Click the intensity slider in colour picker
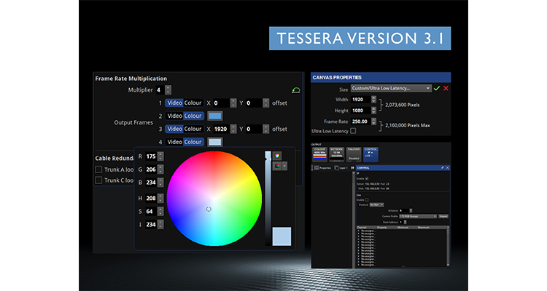547x291 pixels. (x=268, y=199)
